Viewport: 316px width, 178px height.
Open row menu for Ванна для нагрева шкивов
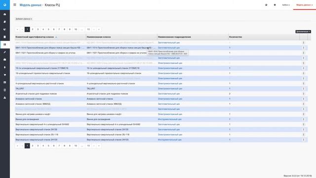coord(304,114)
